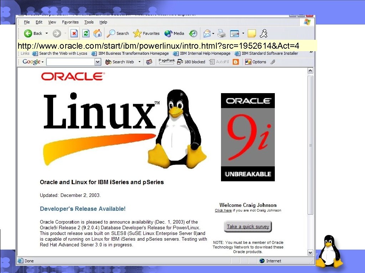The image size is (365, 273).
Task: Open the Help menu
Action: [x=103, y=22]
